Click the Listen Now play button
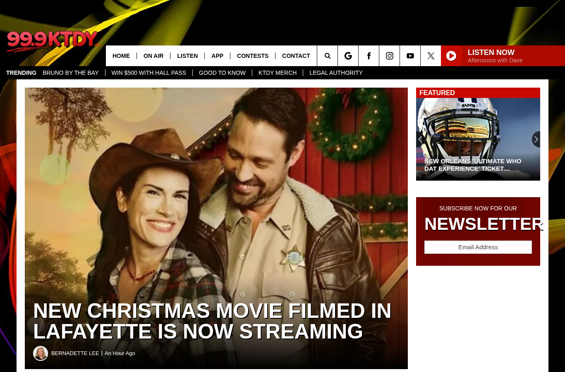 [x=451, y=56]
